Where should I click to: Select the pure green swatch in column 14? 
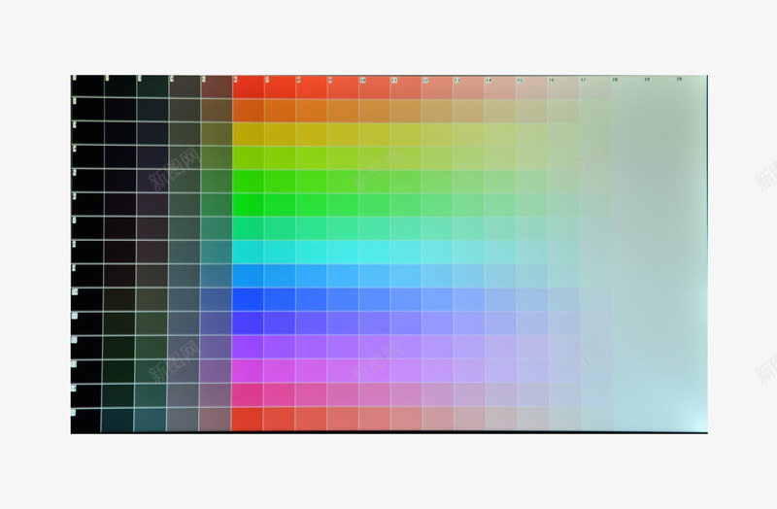[x=500, y=205]
